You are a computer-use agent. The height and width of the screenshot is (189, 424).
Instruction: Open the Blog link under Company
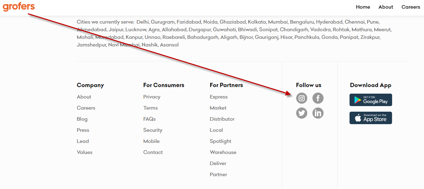(82, 119)
